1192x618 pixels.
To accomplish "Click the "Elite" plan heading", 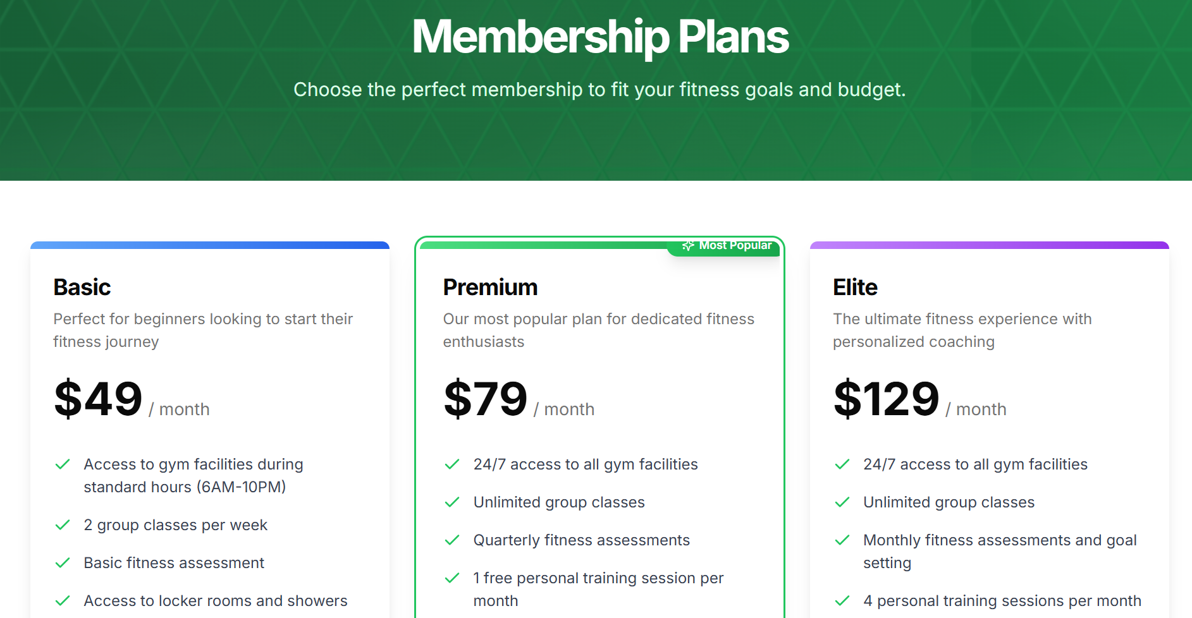I will (854, 288).
